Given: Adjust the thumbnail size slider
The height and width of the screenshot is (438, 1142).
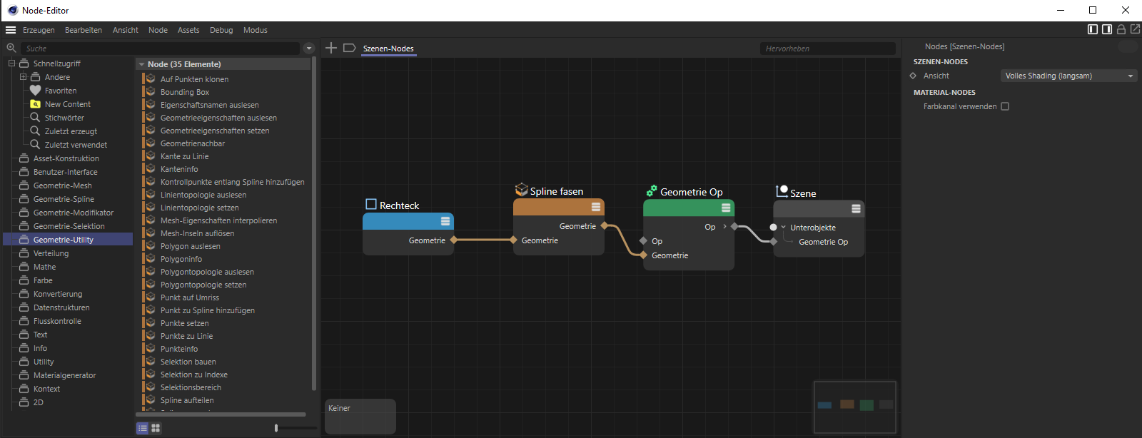Looking at the screenshot, I should coord(276,428).
